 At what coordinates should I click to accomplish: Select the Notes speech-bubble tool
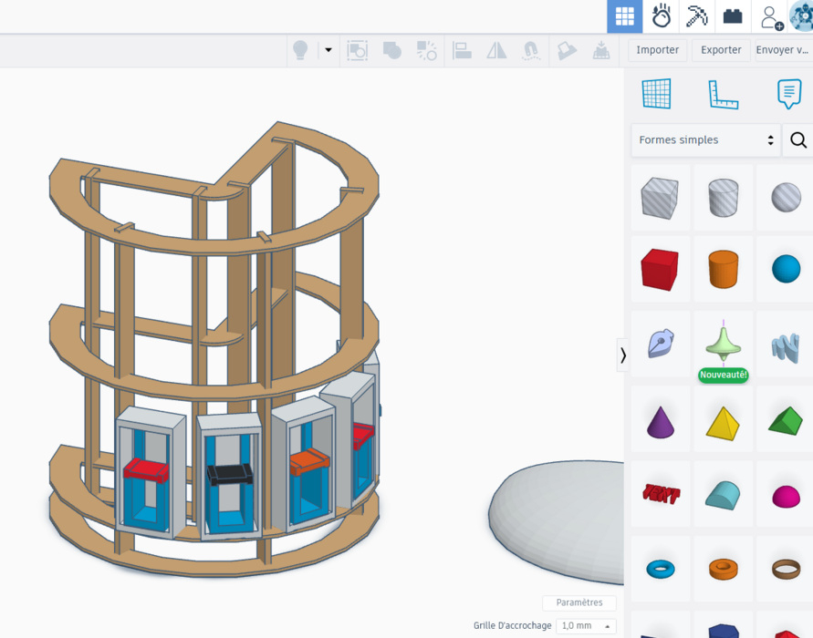788,94
